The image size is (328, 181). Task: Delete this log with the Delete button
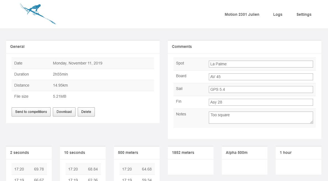point(86,112)
